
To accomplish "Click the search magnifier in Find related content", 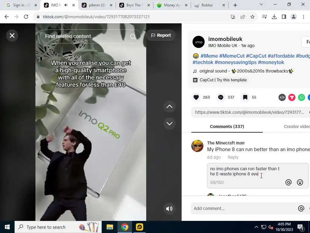I will [133, 36].
